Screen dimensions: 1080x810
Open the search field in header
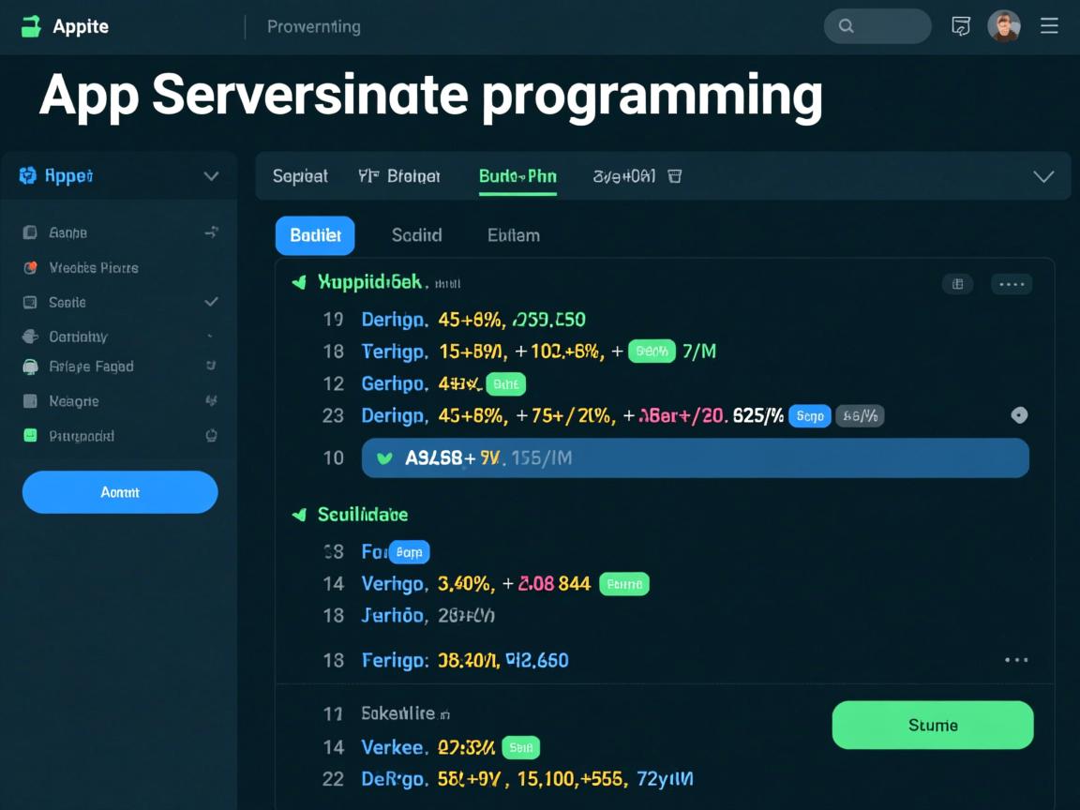tap(877, 26)
